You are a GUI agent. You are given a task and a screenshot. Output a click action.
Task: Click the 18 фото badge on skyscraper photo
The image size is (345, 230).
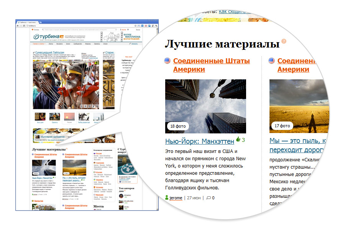[178, 126]
